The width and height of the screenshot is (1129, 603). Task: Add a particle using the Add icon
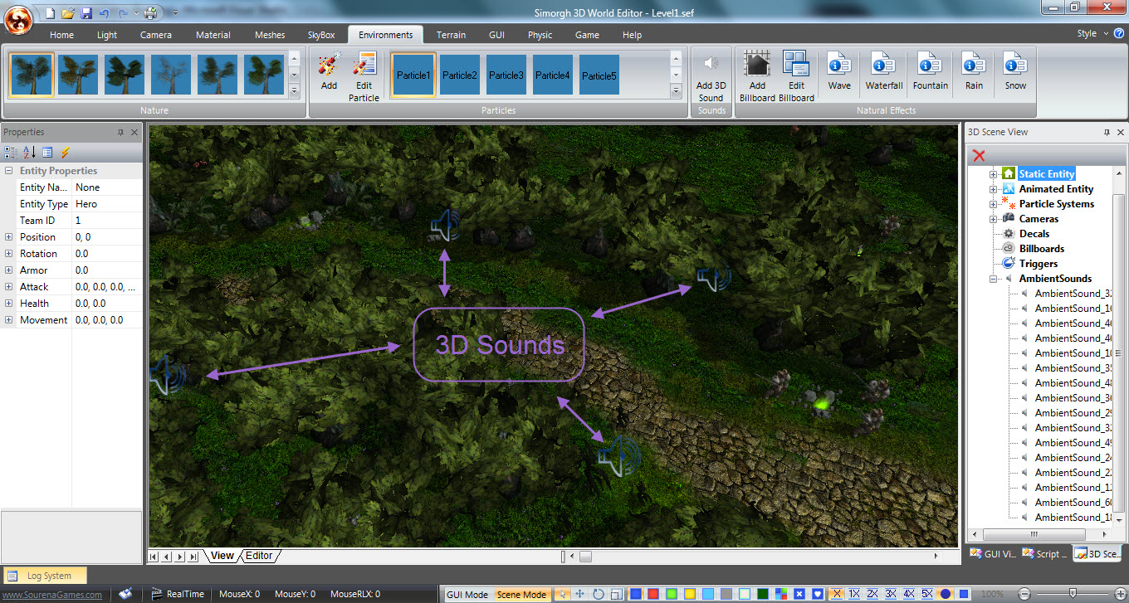pyautogui.click(x=329, y=71)
